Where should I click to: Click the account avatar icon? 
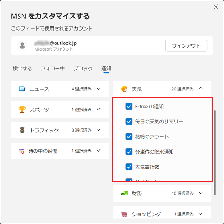22,46
